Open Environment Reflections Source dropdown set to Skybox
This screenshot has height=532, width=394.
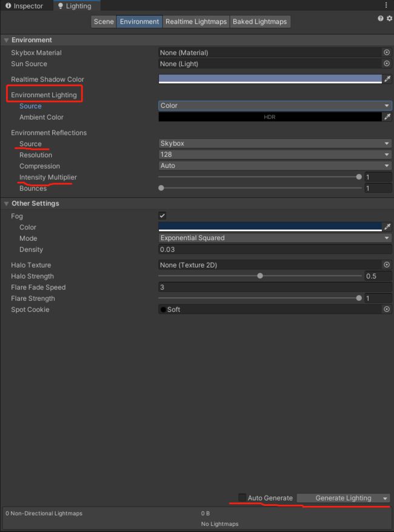275,143
